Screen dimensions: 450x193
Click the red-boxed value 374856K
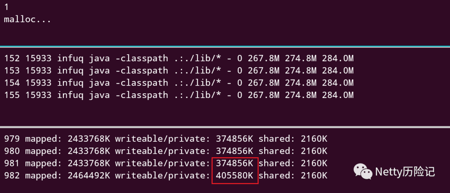pyautogui.click(x=235, y=163)
